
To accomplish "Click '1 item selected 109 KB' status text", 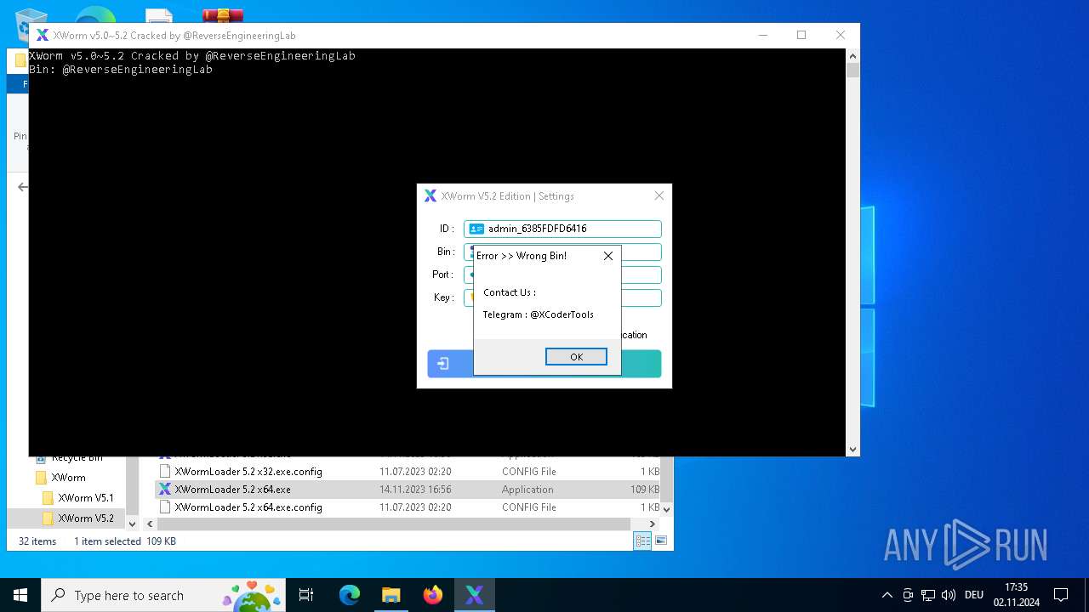I will click(x=125, y=541).
